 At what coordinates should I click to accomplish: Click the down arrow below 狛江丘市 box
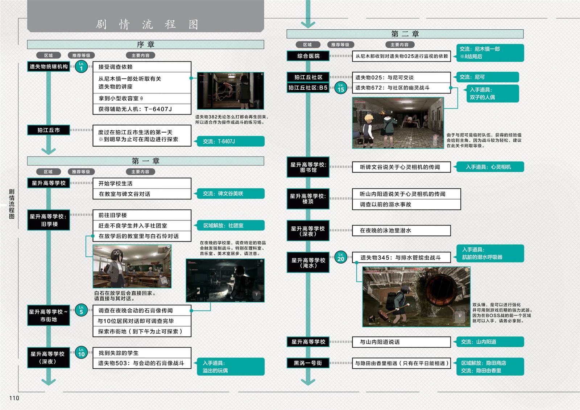[49, 150]
